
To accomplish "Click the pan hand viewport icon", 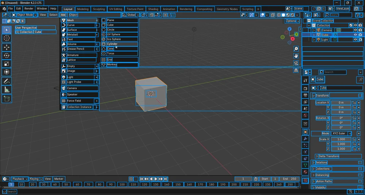I will point(296,56).
